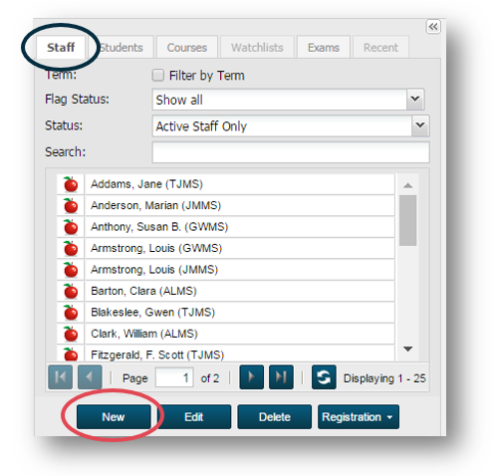Jump to last page of staff list
Screen dimensions: 494x476
281,377
